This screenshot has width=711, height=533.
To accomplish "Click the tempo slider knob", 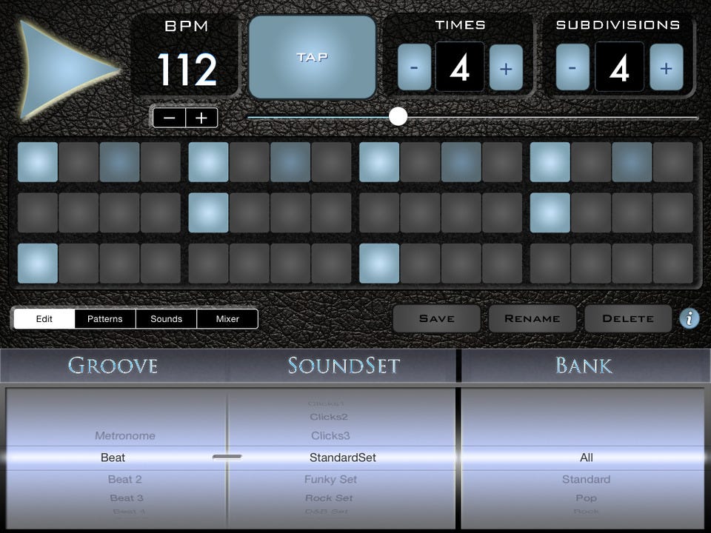I will coord(398,116).
